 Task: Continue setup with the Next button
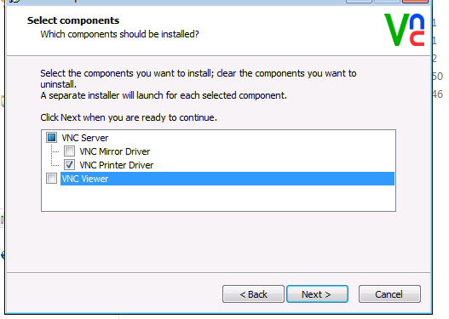coord(317,293)
